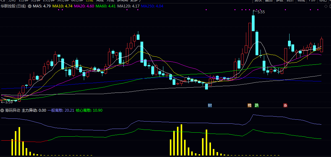Open dropdown beside 华联控股(日线) title

[x=30, y=6]
